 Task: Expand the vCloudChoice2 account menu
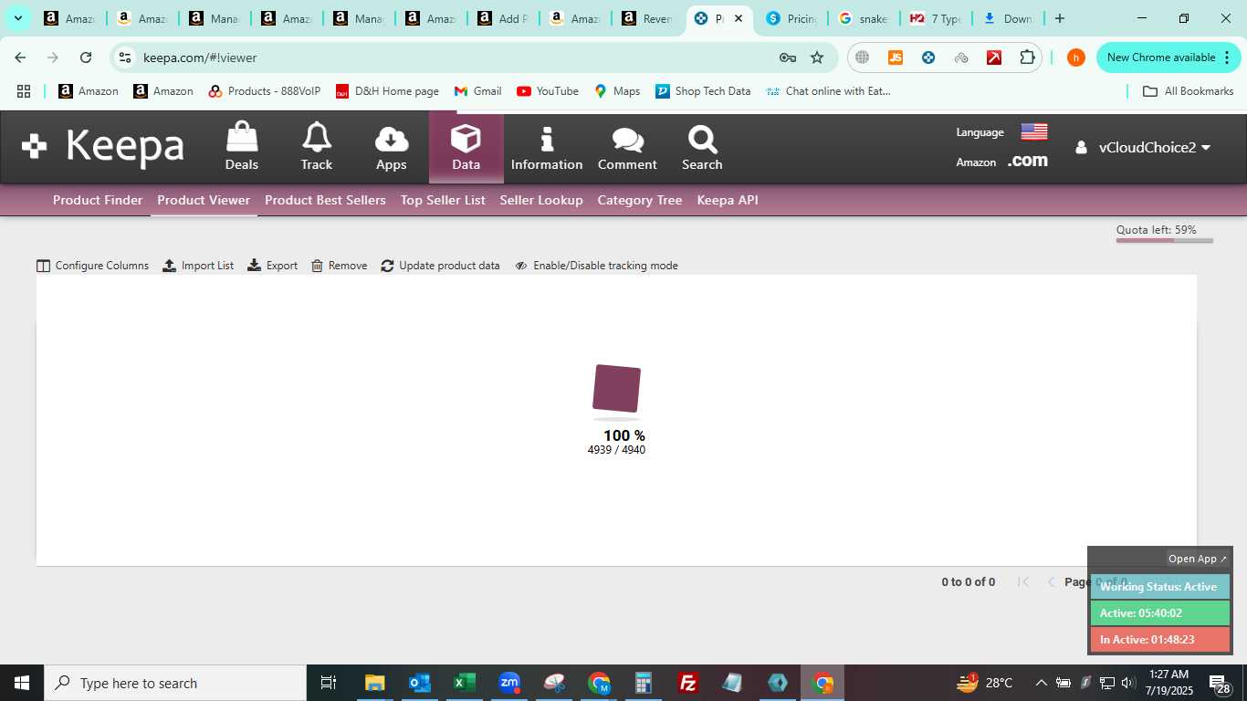point(1143,147)
